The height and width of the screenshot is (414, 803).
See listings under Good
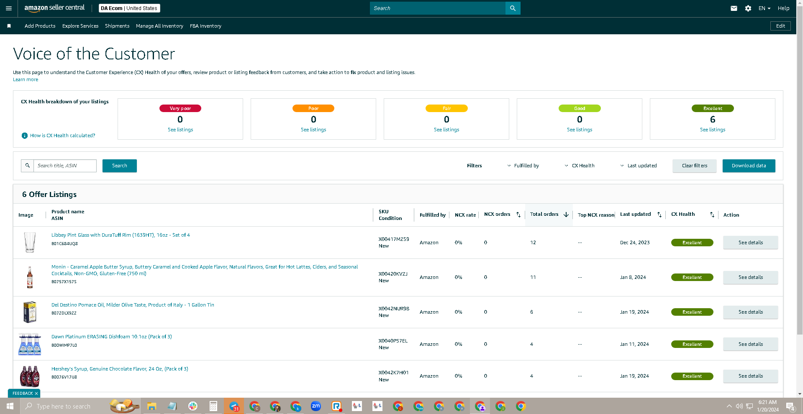click(x=580, y=130)
